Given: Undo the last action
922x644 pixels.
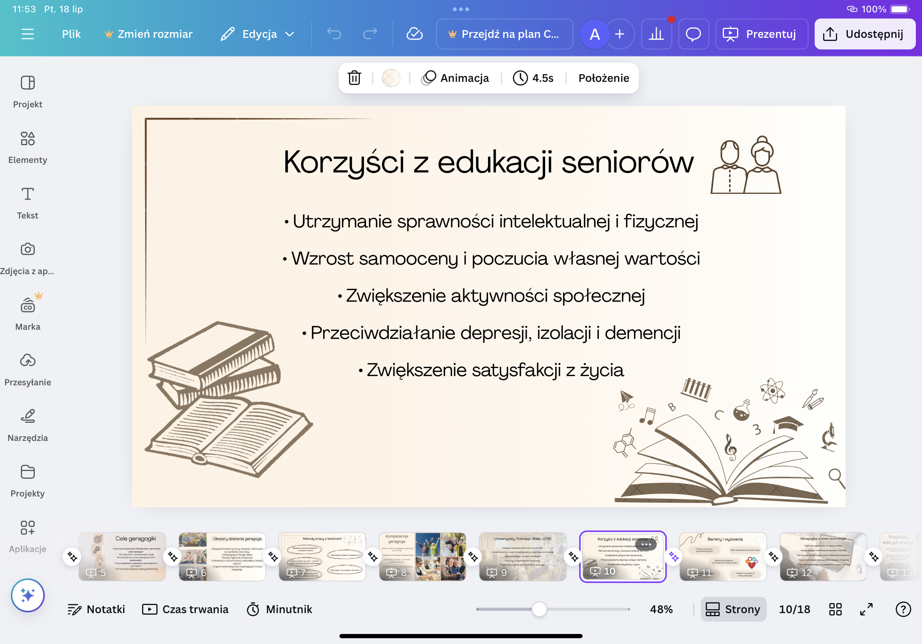Looking at the screenshot, I should pyautogui.click(x=334, y=34).
